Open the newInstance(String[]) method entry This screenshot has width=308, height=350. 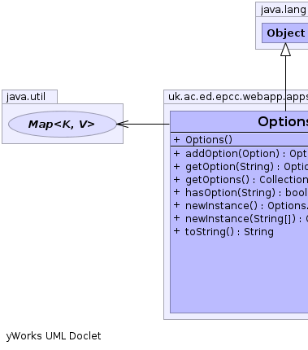point(246,219)
